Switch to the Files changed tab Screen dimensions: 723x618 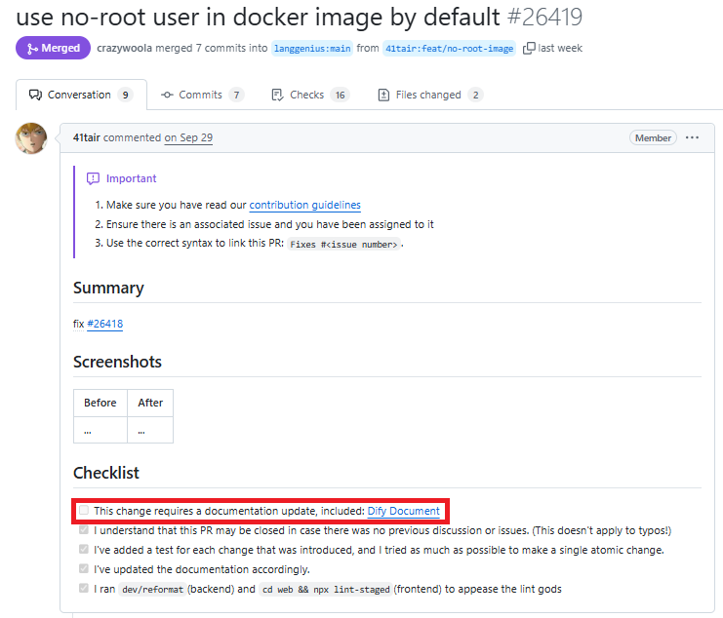(x=427, y=95)
